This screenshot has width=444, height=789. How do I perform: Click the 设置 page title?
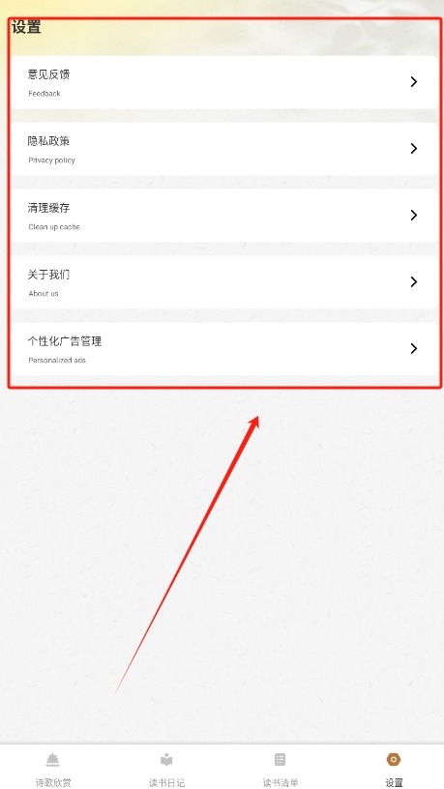[26, 27]
